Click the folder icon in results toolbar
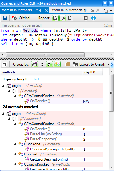Image resolution: width=114 pixels, height=171 pixels. pos(68,64)
